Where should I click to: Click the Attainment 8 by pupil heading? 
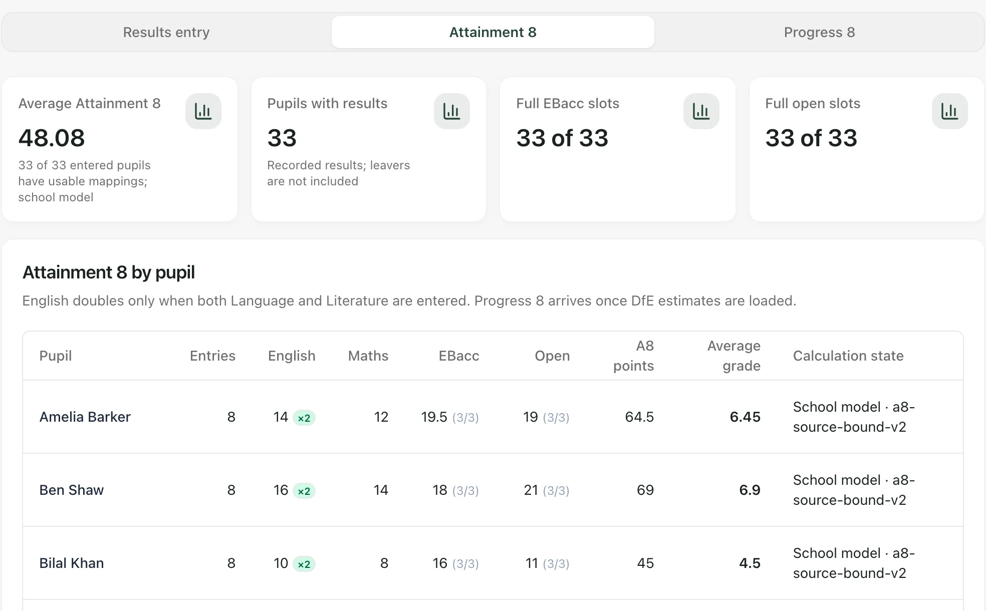(x=109, y=272)
